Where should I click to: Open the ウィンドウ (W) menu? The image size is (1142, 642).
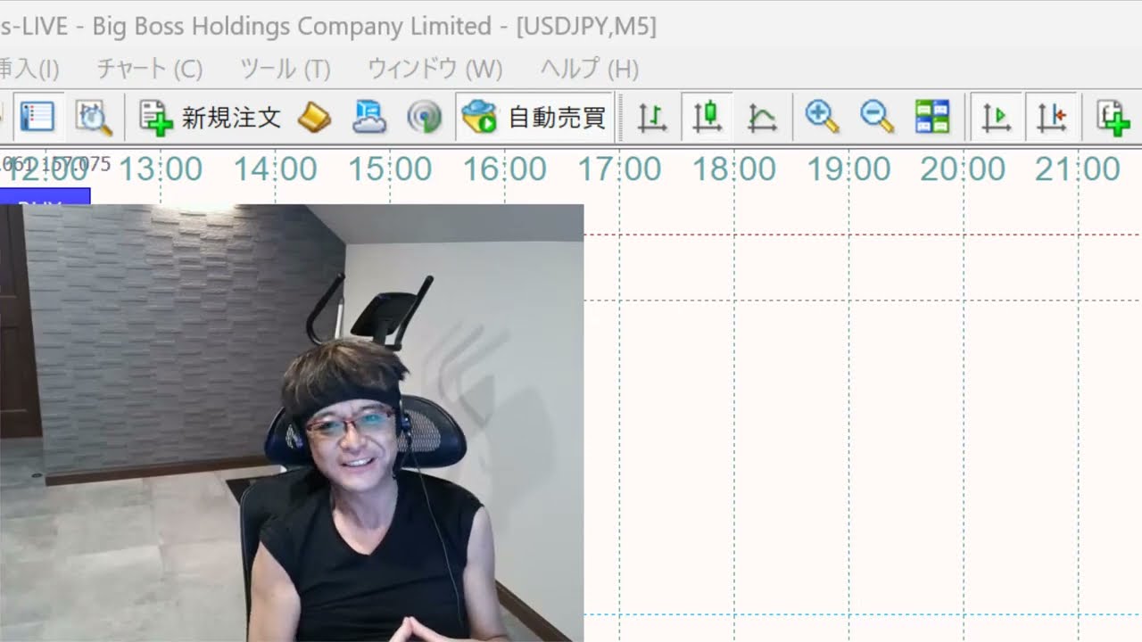pos(435,69)
